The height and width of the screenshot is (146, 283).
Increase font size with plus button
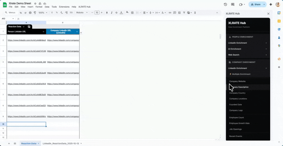pyautogui.click(x=102, y=12)
